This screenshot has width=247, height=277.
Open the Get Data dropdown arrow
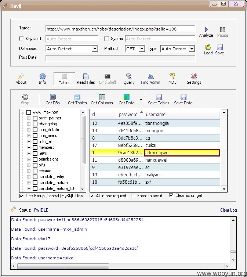pyautogui.click(x=141, y=100)
